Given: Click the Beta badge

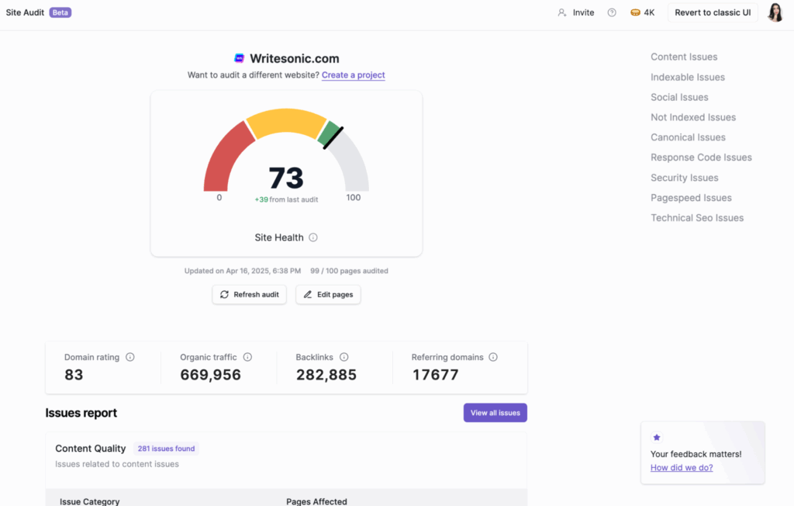Looking at the screenshot, I should pyautogui.click(x=60, y=12).
